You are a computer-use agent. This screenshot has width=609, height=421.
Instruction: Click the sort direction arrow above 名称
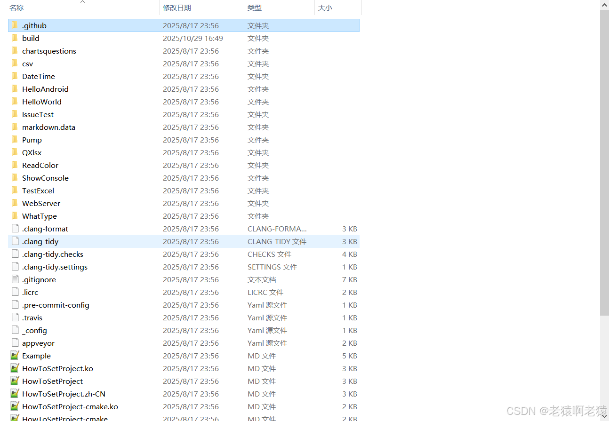pos(83,2)
